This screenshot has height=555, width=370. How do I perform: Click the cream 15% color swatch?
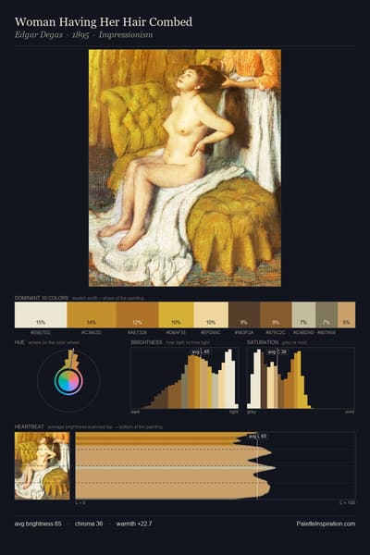(x=41, y=314)
